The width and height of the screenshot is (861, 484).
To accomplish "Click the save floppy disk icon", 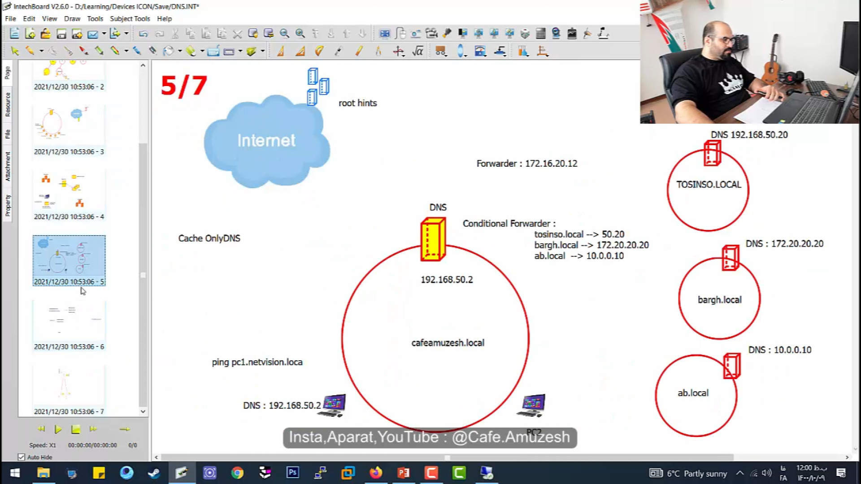I will click(61, 34).
